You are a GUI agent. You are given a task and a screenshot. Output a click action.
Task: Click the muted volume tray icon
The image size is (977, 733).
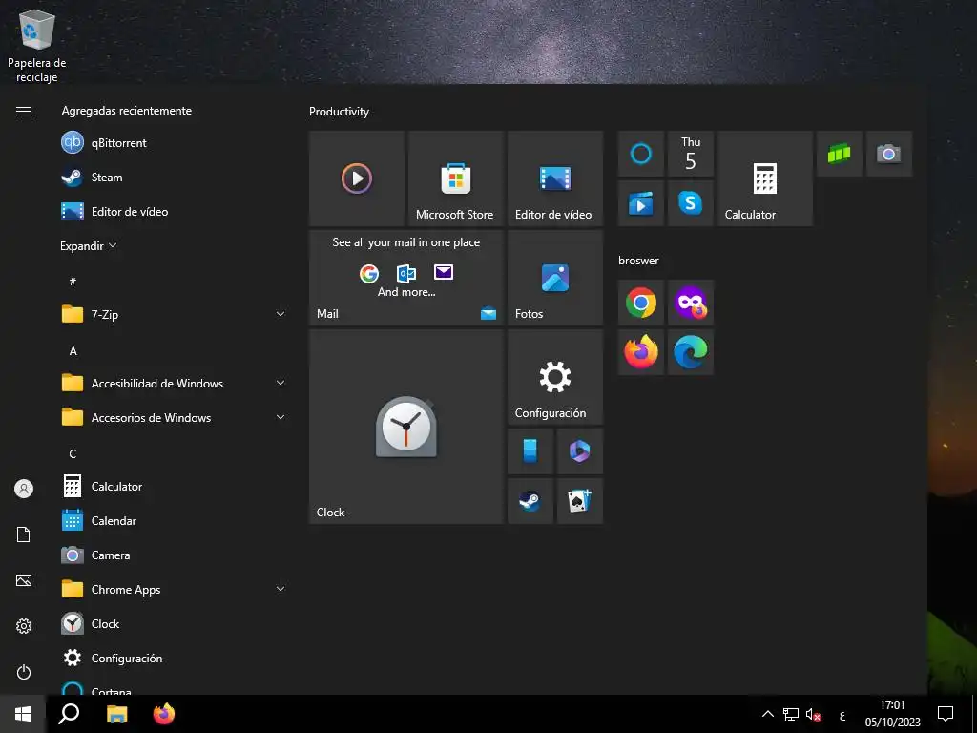click(813, 714)
